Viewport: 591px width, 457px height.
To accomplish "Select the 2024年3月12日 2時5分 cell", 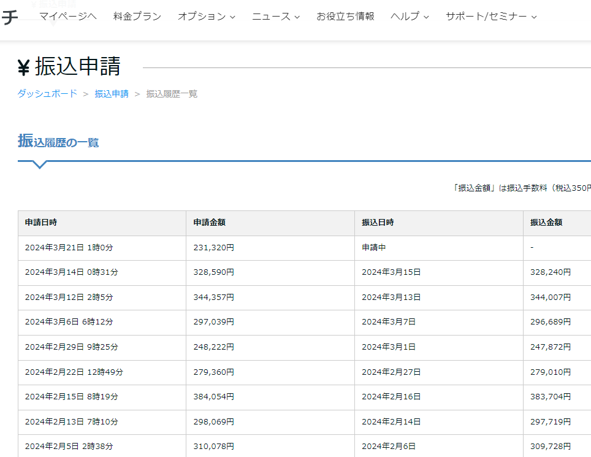I will pyautogui.click(x=102, y=298).
